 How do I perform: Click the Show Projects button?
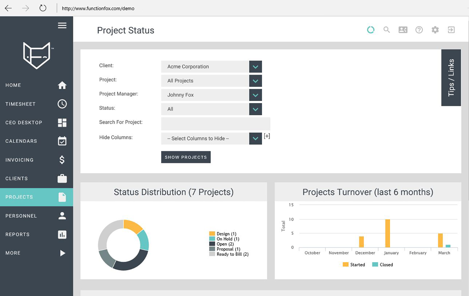pos(186,157)
